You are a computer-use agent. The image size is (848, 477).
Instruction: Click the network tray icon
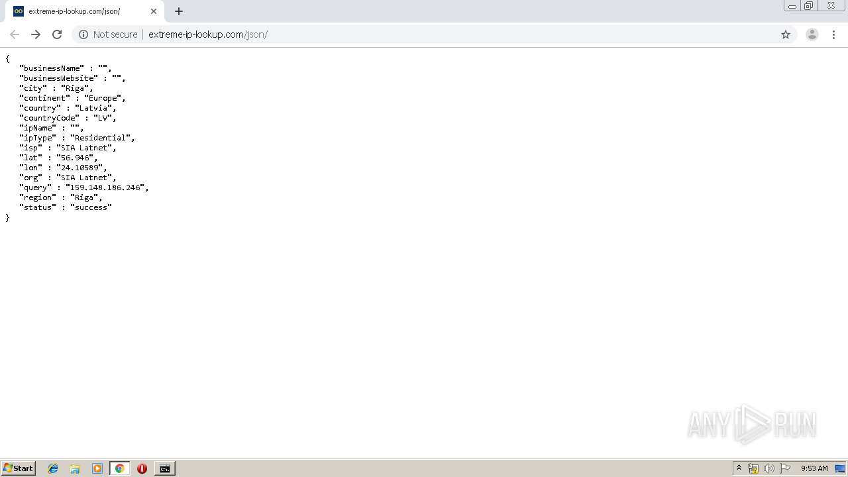coord(753,468)
